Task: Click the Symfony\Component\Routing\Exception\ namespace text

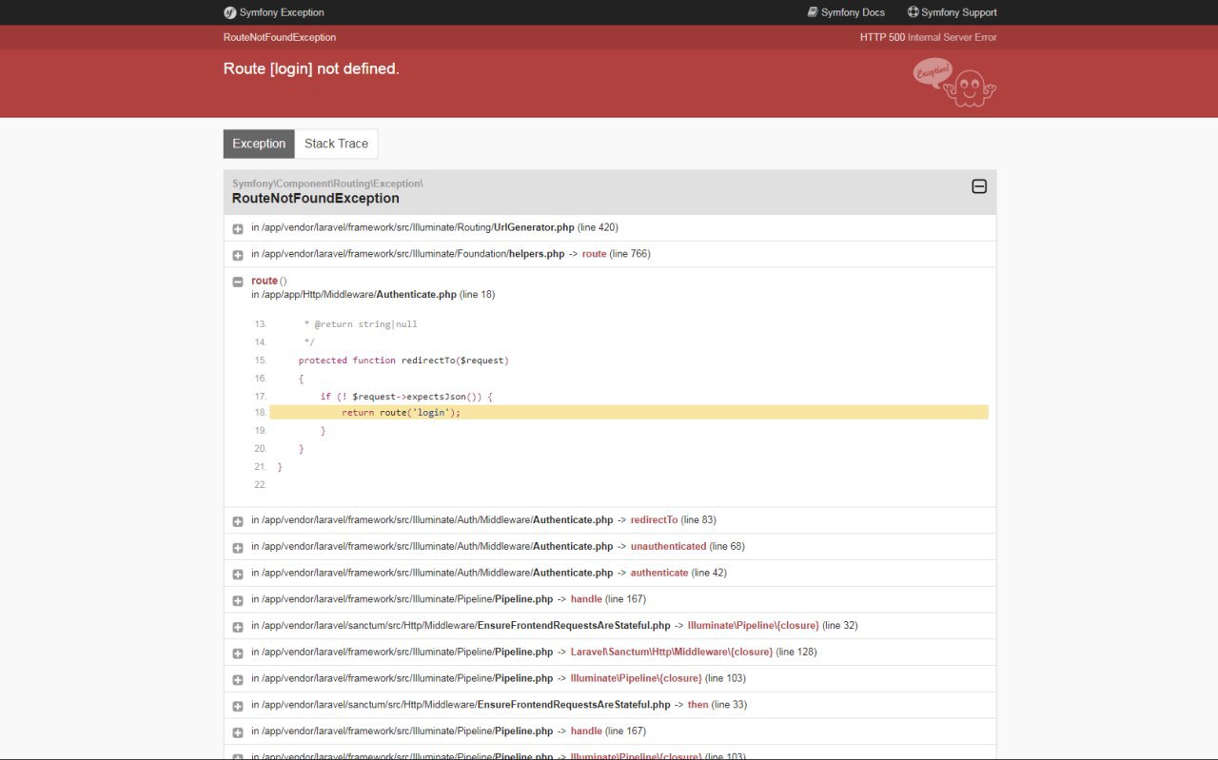Action: 327,183
